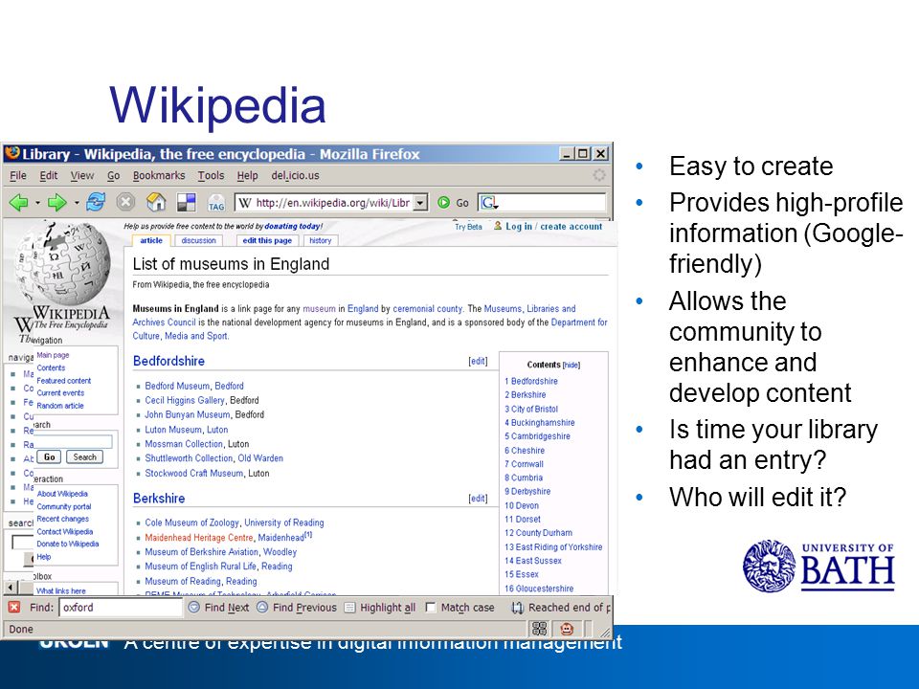Close the Find bar with red X
919x689 pixels.
coord(14,607)
